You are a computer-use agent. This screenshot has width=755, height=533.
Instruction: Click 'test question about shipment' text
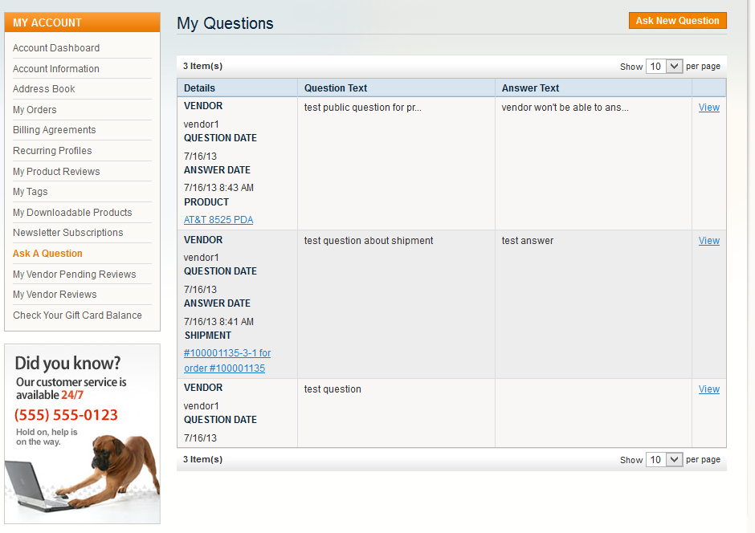(x=369, y=241)
